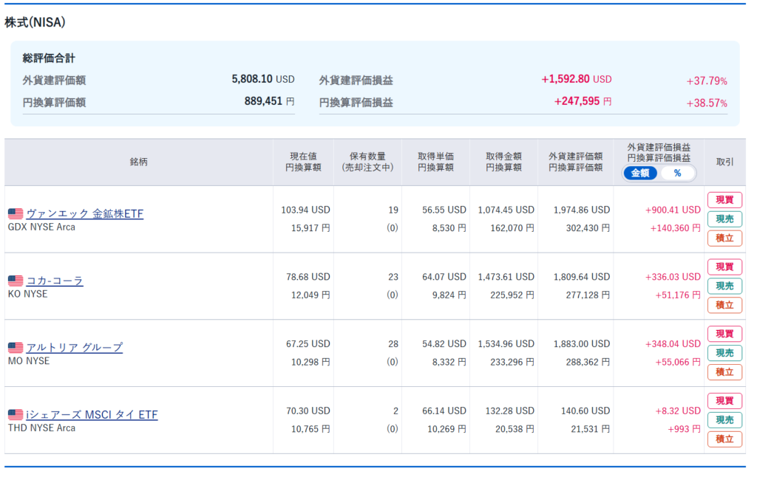Open コカ-コーラ stock detail page
This screenshot has width=757, height=477.
coord(55,281)
